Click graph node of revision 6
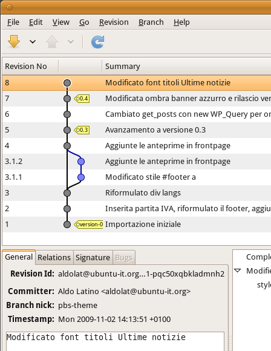271x351 pixels. pos(67,114)
